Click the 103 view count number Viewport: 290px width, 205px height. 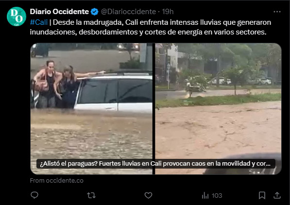(217, 196)
